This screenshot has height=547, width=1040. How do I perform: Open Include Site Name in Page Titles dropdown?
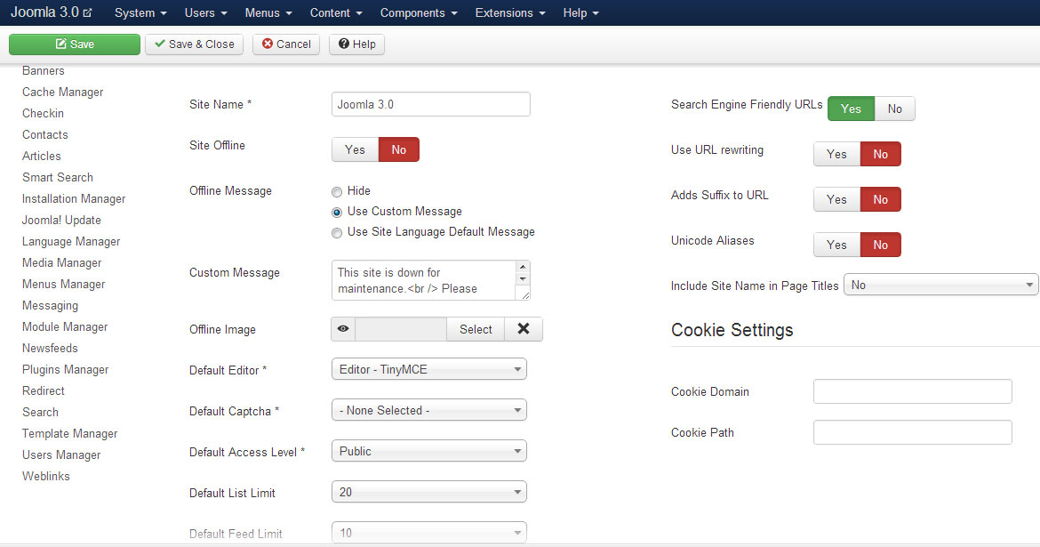940,286
